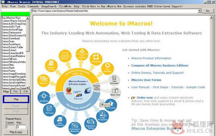Click the Play (Loop) button
Image resolution: width=216 pixels, height=136 pixels.
coord(16,132)
